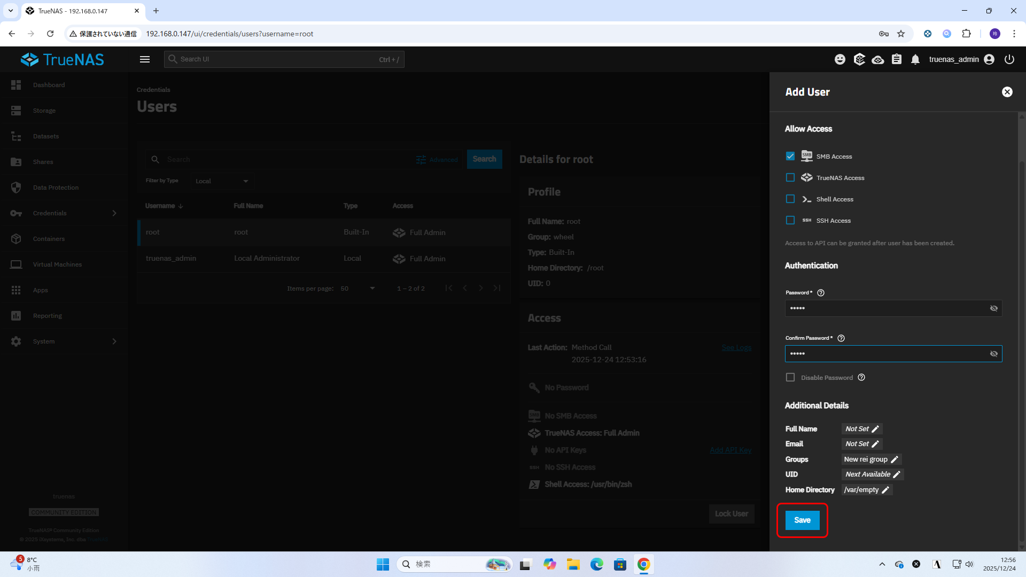This screenshot has height=577, width=1026.
Task: Open the jobs clipboard icon in the top bar
Action: [x=897, y=59]
